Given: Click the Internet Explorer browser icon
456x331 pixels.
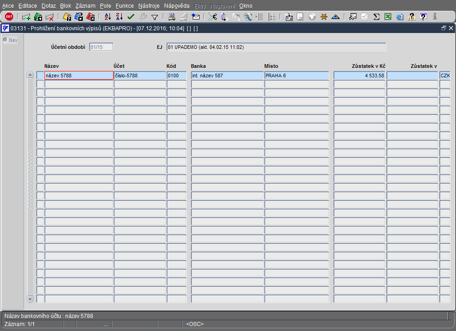Looking at the screenshot, I should click(400, 17).
